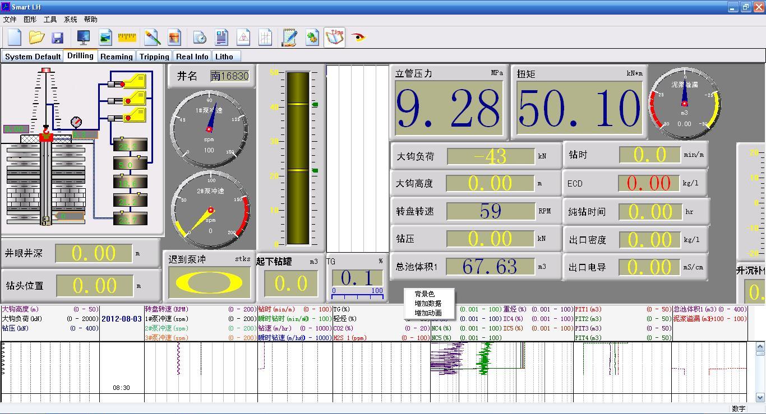Create a new file with blank page icon

(14, 38)
